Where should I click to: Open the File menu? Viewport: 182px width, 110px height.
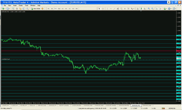point(5,5)
